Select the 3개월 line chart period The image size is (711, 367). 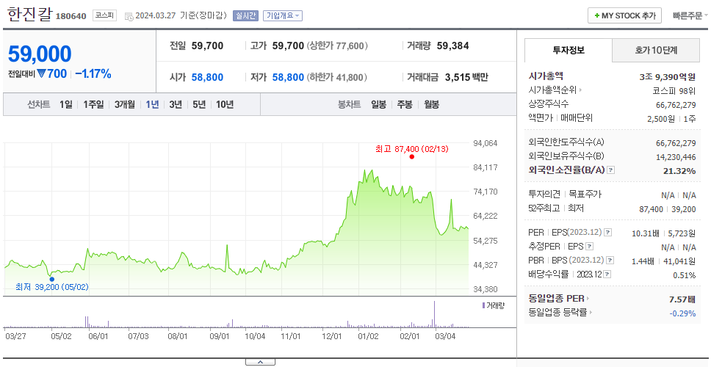pyautogui.click(x=125, y=105)
